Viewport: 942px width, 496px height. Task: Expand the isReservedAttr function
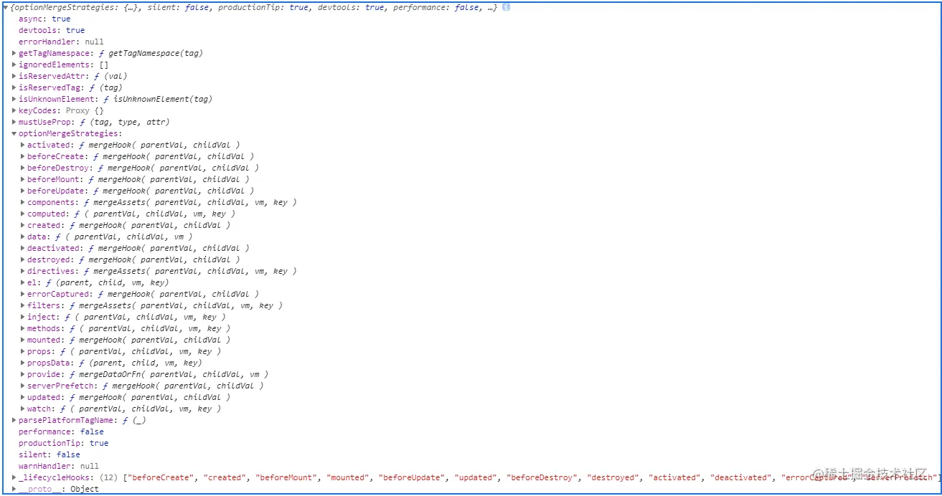14,76
